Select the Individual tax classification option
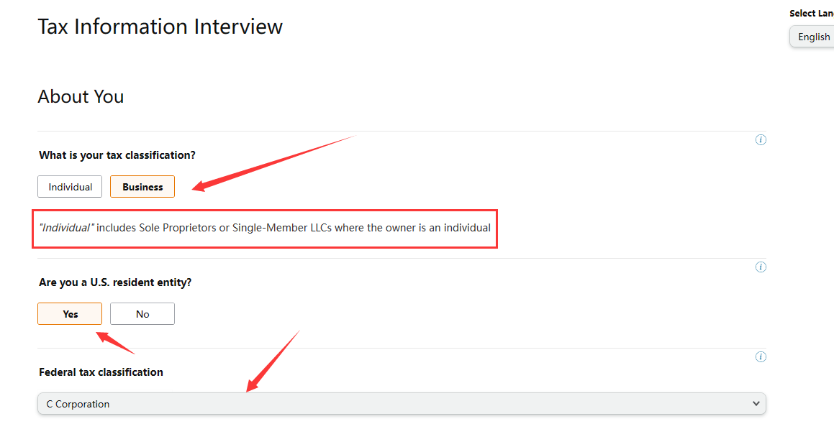The height and width of the screenshot is (424, 834). click(x=70, y=187)
